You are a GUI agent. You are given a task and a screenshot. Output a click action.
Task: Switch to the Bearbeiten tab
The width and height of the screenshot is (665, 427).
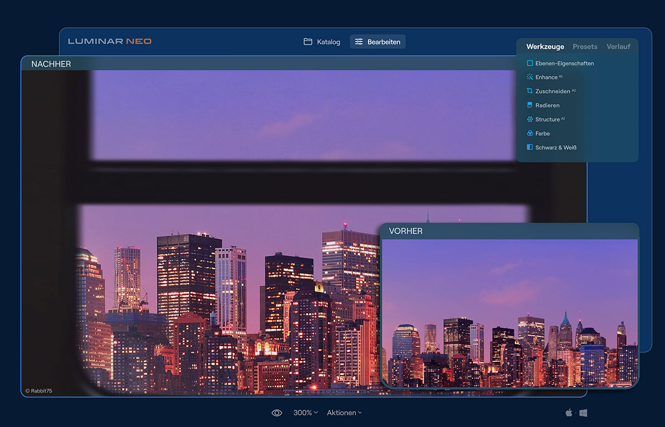point(377,42)
